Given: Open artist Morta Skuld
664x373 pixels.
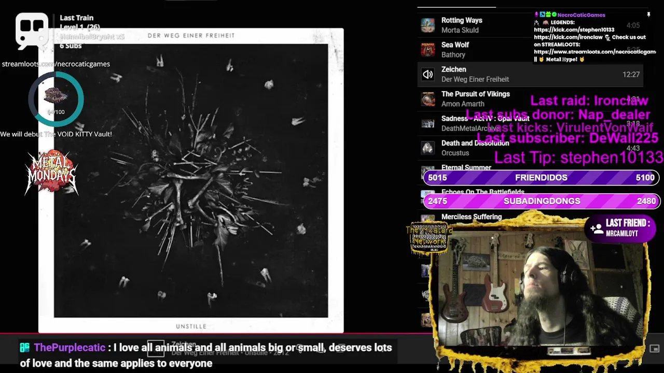Looking at the screenshot, I should pyautogui.click(x=460, y=30).
